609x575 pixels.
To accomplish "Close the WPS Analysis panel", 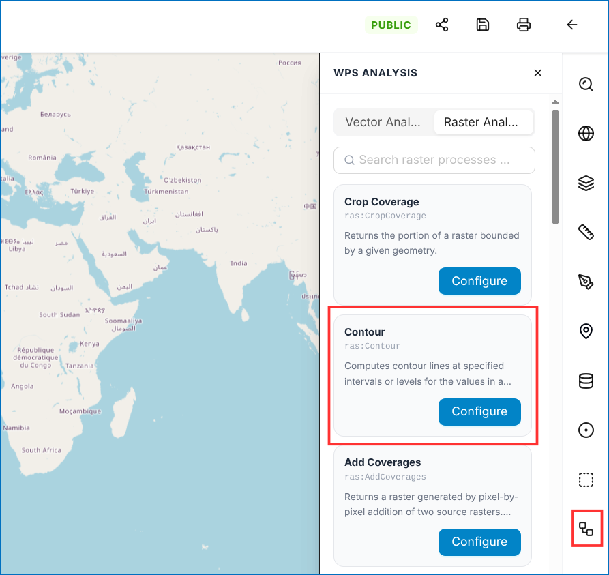I will click(x=538, y=73).
